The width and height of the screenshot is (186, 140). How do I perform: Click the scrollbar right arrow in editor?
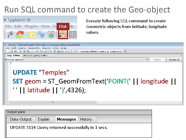coord(181,102)
